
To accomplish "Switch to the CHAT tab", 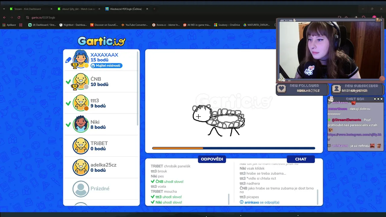I will pos(301,159).
